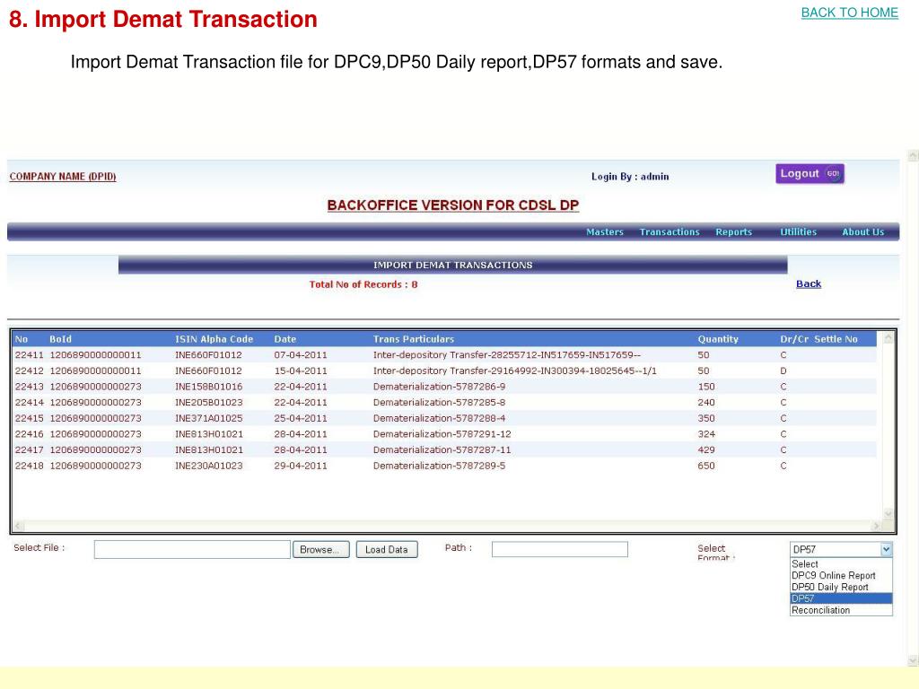Click Dematerialization-5787291-12 particulars
Screen dimensions: 919x689
tap(442, 434)
